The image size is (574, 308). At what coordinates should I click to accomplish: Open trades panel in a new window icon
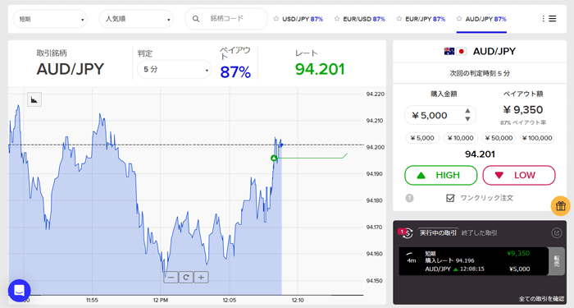557,232
